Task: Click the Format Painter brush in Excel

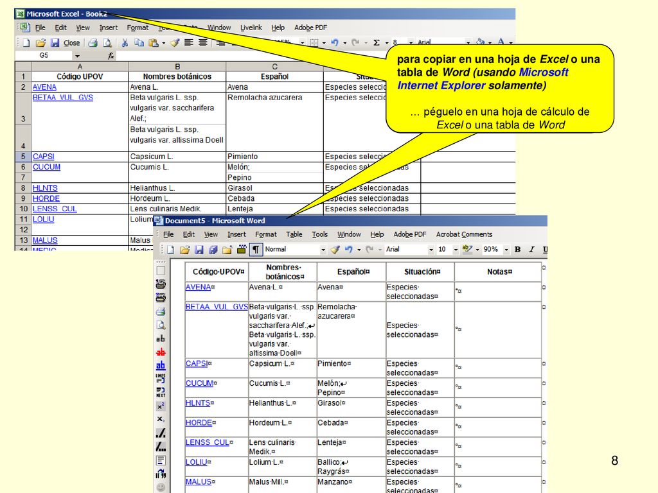Action: 175,43
